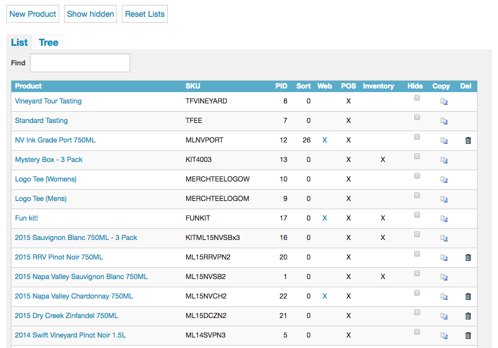Copy 2015 Sauvignon Blanc 3 Pack product
The image size is (498, 348).
pyautogui.click(x=444, y=238)
